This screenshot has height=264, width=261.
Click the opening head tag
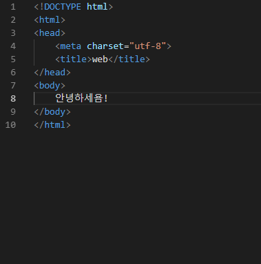[x=50, y=33]
